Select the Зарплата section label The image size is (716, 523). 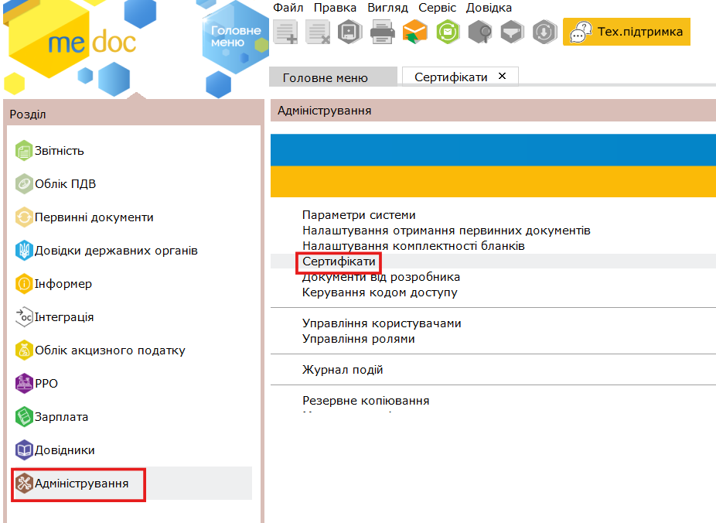coord(61,417)
